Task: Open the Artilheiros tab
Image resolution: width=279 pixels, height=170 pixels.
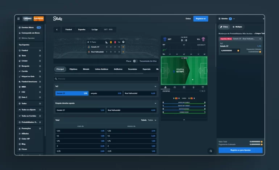Action: tap(118, 69)
